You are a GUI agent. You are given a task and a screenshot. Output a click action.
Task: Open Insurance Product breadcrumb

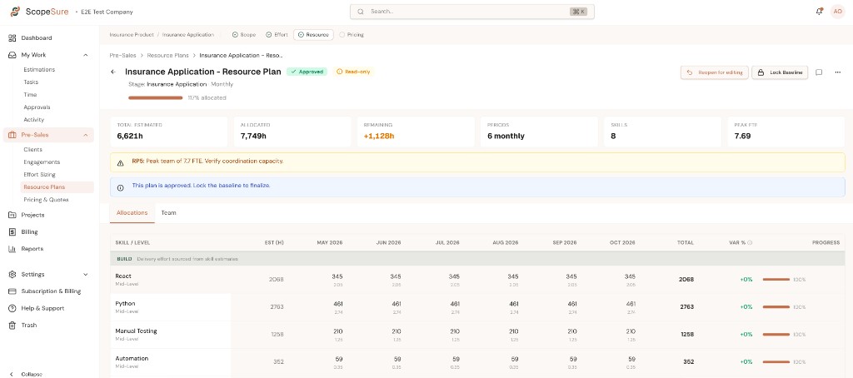tap(132, 35)
